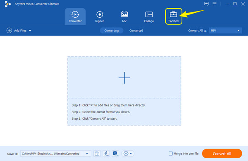Toggle the hardware acceleration chip icon
This screenshot has height=161, width=248.
click(115, 154)
